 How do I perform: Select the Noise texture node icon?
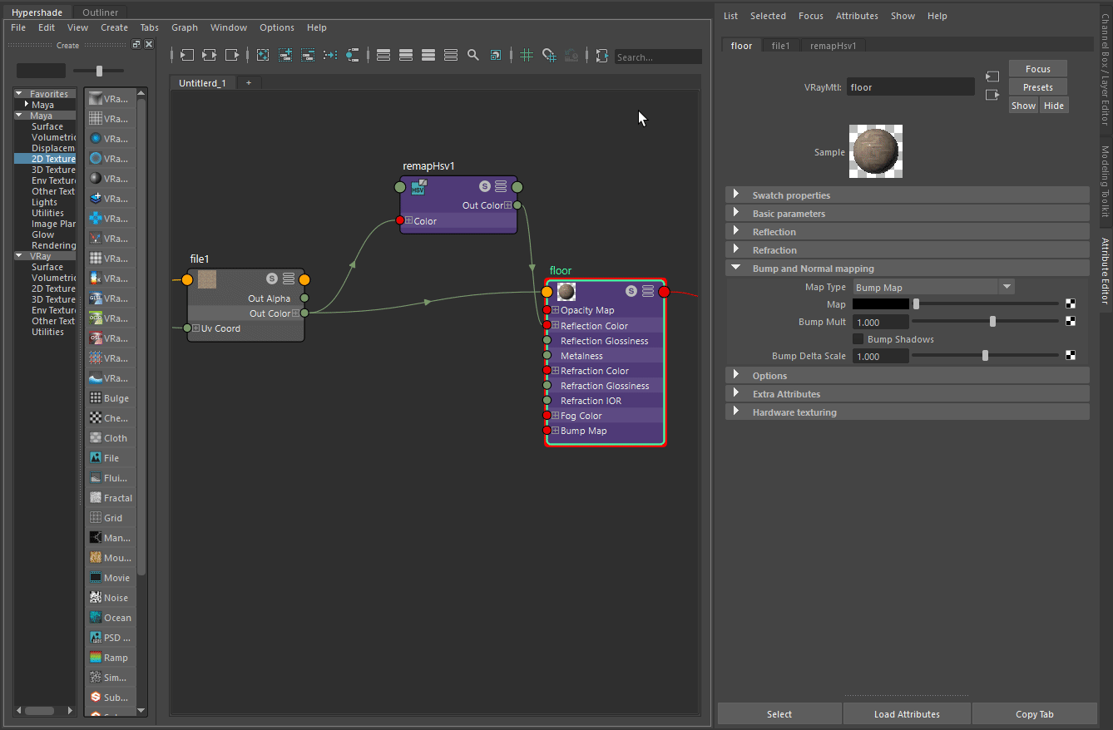pyautogui.click(x=96, y=598)
